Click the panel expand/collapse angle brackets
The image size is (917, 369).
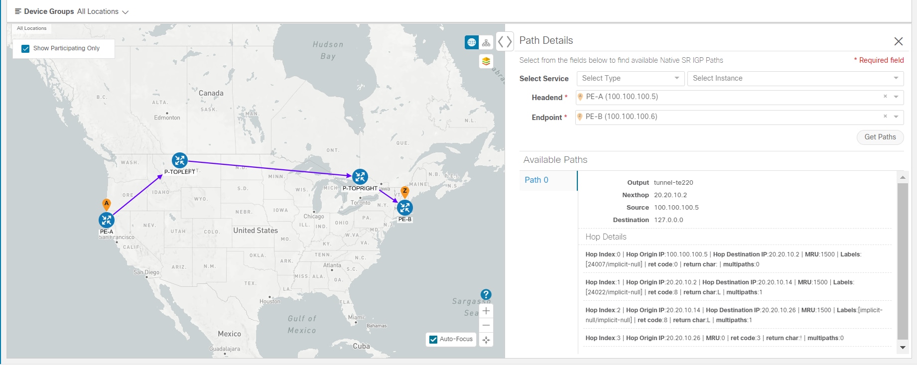coord(505,41)
